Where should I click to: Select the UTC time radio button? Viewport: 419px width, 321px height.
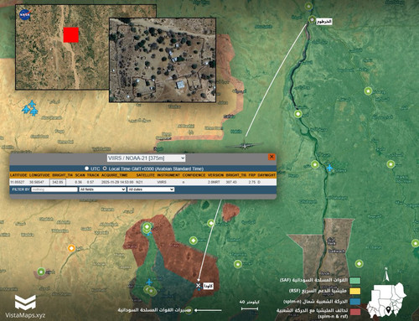(x=86, y=168)
